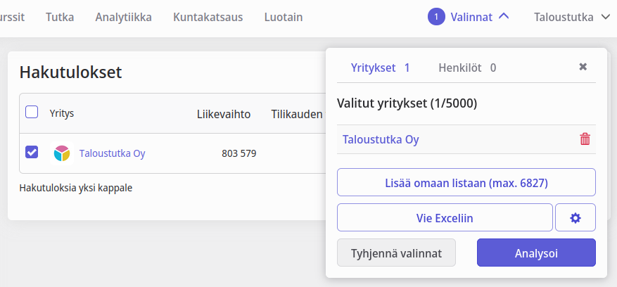The image size is (617, 287).
Task: Switch to the Henkilöt tab
Action: pos(466,68)
